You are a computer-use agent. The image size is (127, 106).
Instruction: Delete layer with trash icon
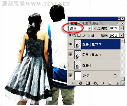tap(117, 83)
